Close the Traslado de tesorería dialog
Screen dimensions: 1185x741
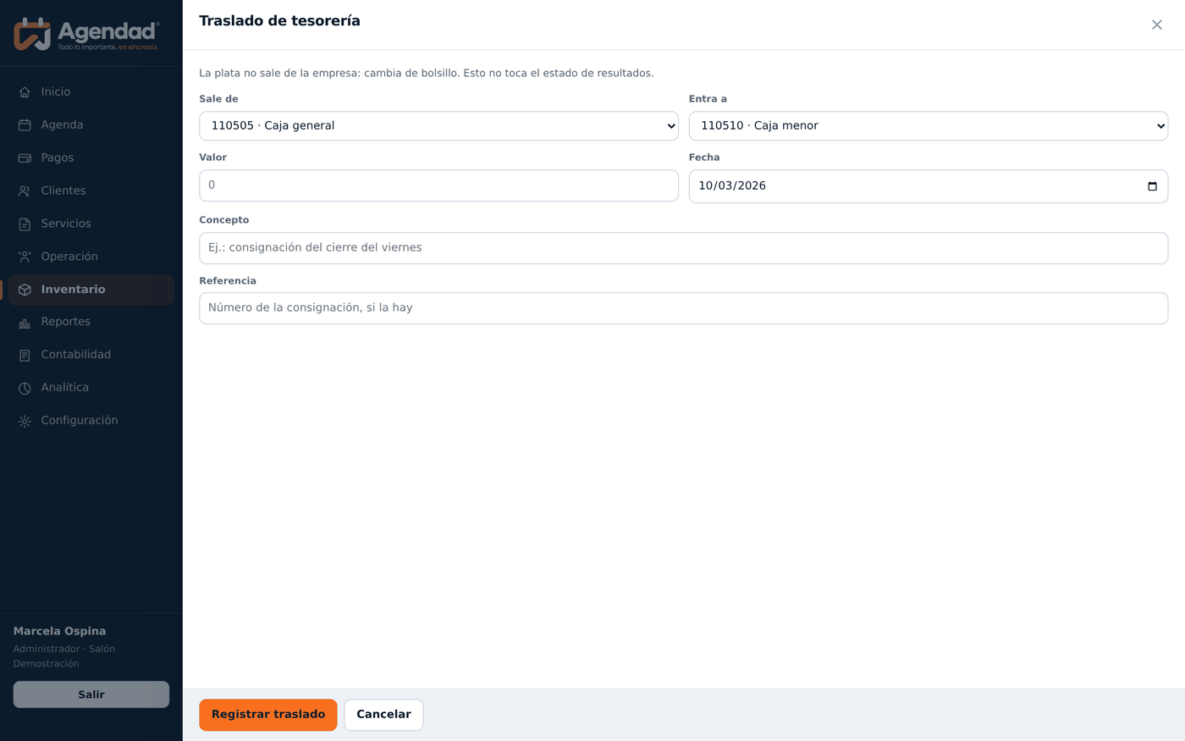pos(1157,25)
